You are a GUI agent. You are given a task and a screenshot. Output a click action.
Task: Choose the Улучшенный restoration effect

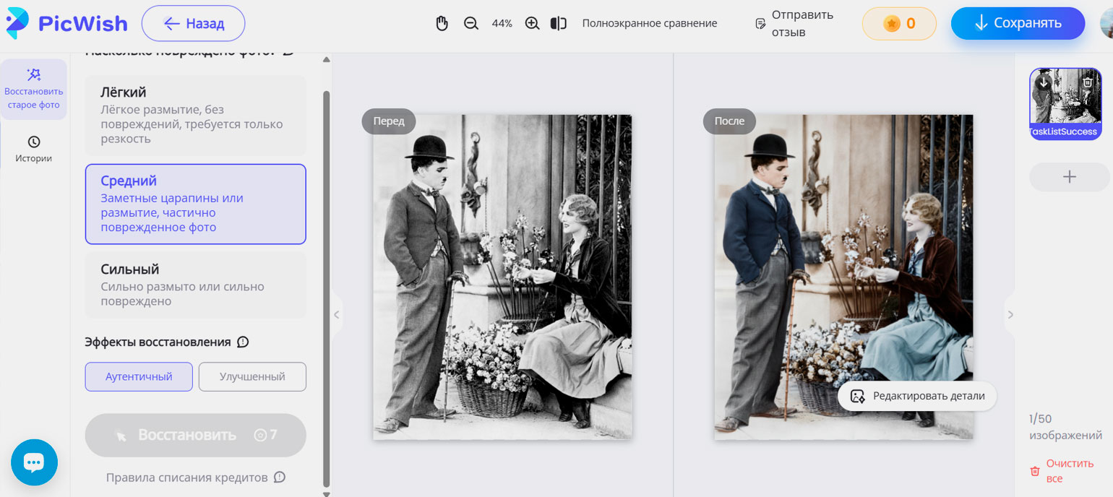[252, 376]
